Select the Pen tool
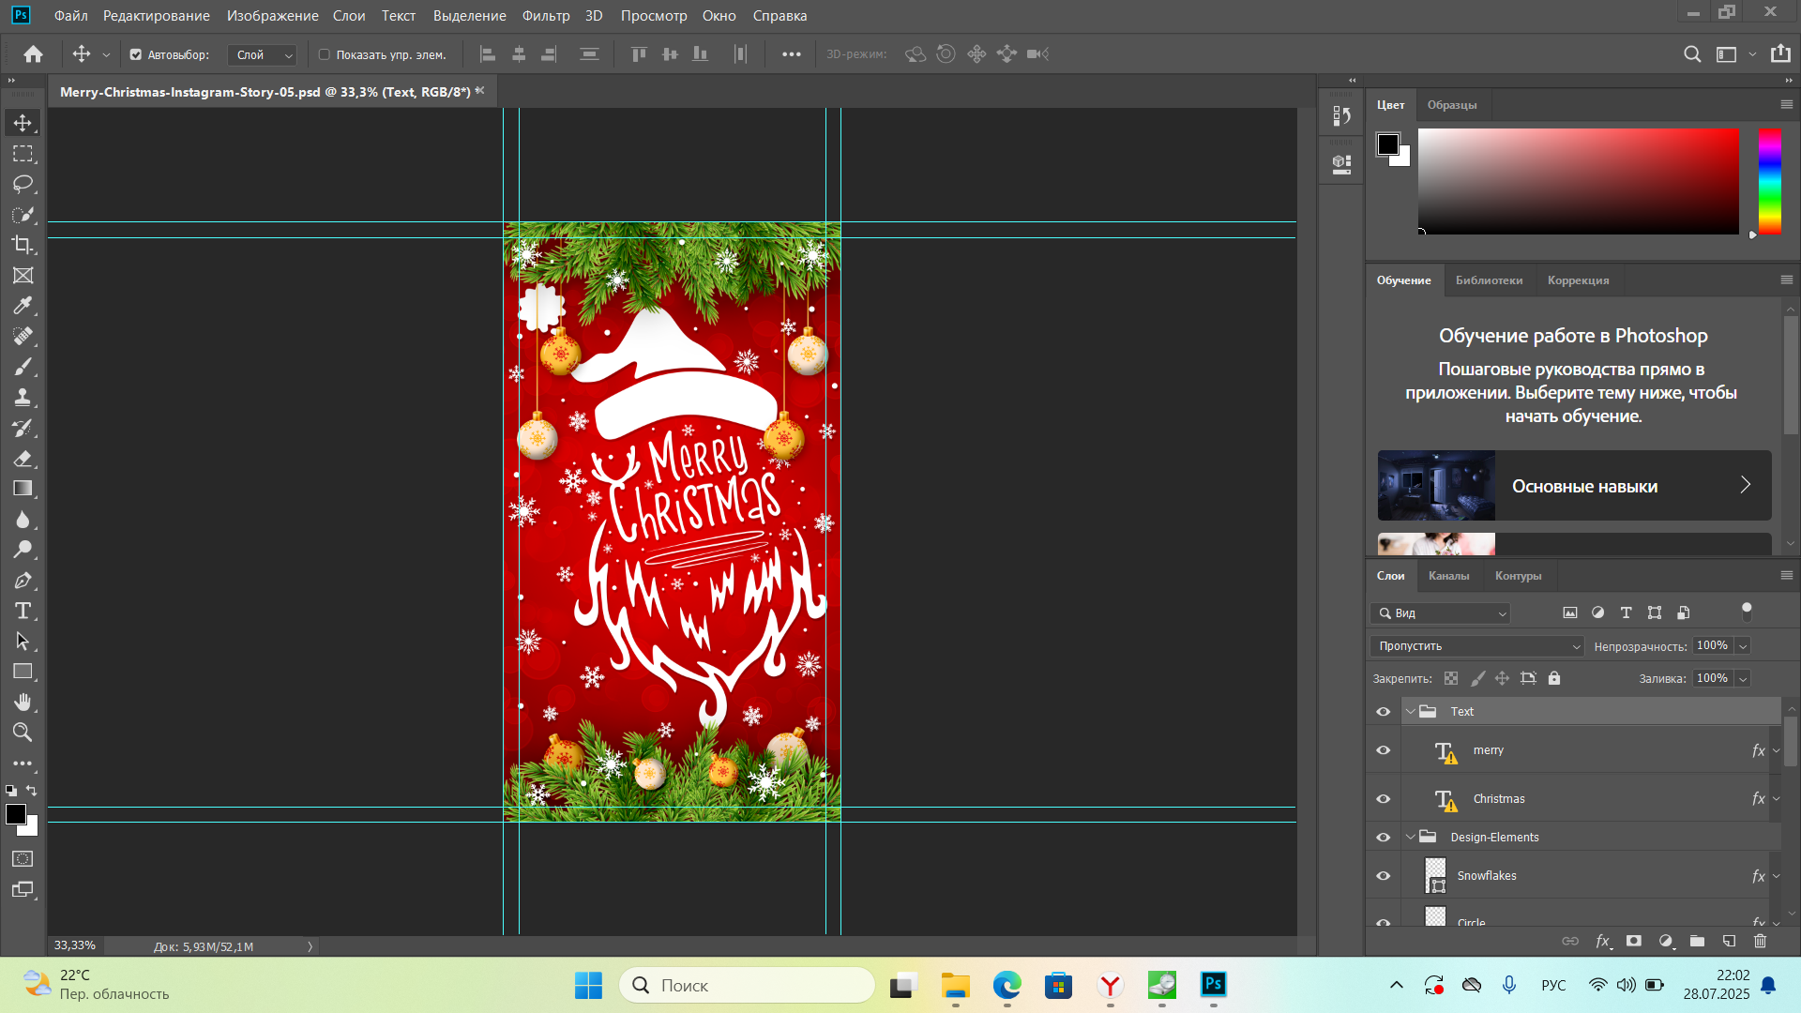The width and height of the screenshot is (1801, 1013). coord(23,581)
